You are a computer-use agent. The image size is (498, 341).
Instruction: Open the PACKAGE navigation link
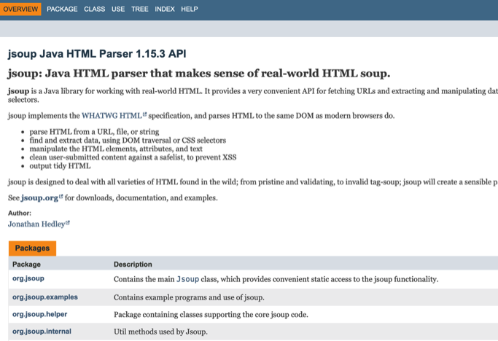click(62, 9)
